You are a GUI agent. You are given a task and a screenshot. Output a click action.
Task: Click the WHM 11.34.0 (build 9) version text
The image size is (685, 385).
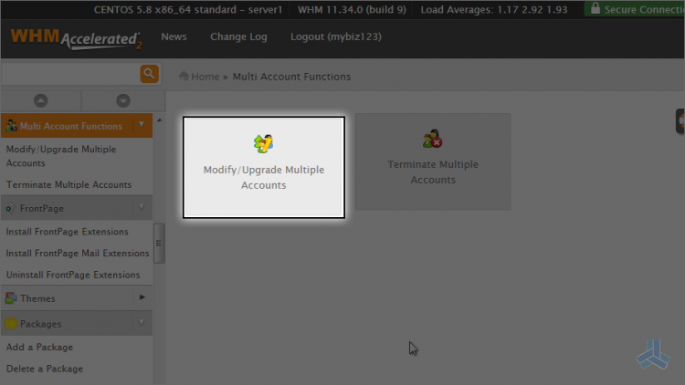click(352, 10)
